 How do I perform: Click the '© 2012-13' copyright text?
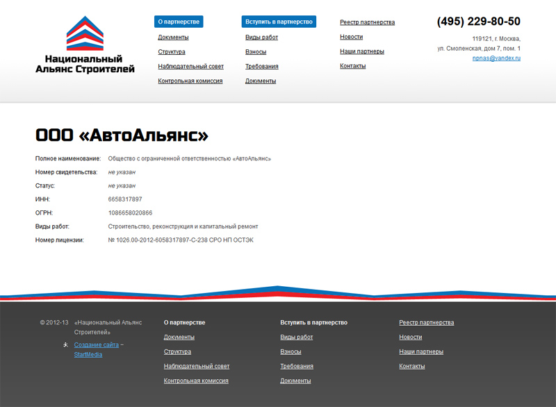(54, 322)
